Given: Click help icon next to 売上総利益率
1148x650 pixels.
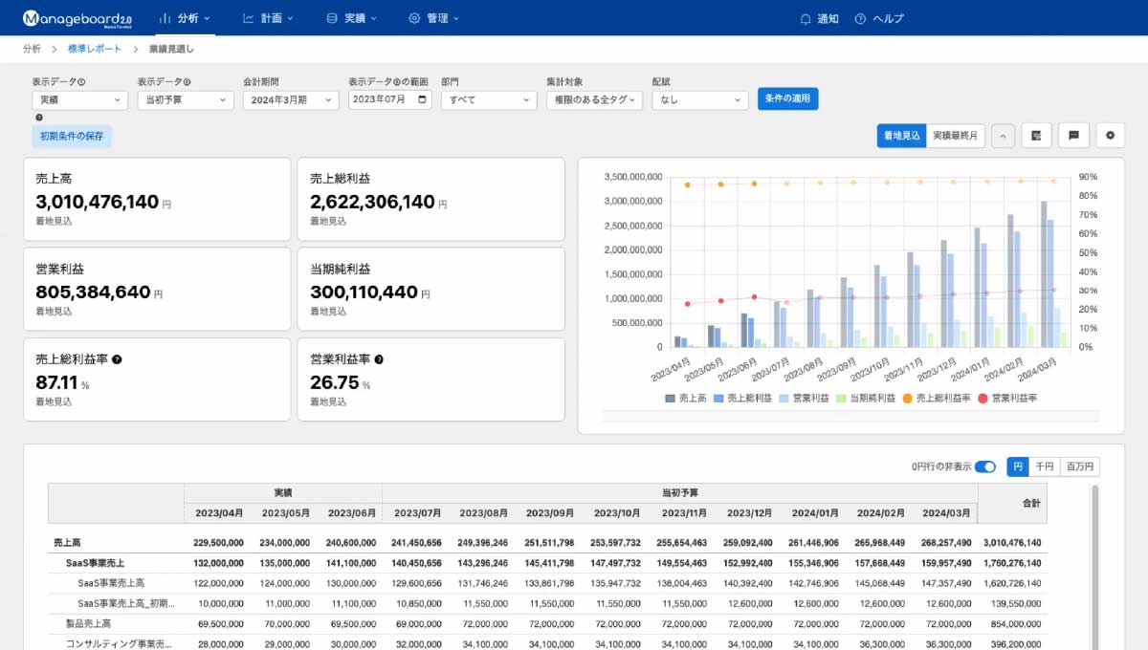Looking at the screenshot, I should click(117, 359).
